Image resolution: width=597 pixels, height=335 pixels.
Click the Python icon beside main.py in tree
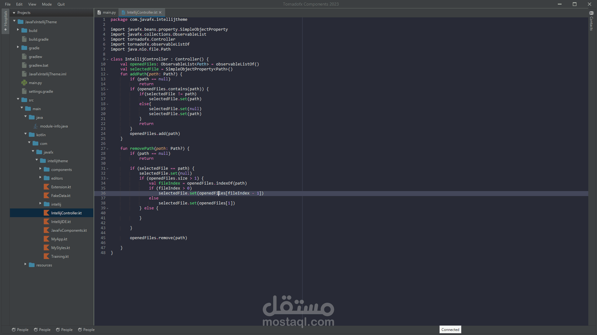pos(24,83)
